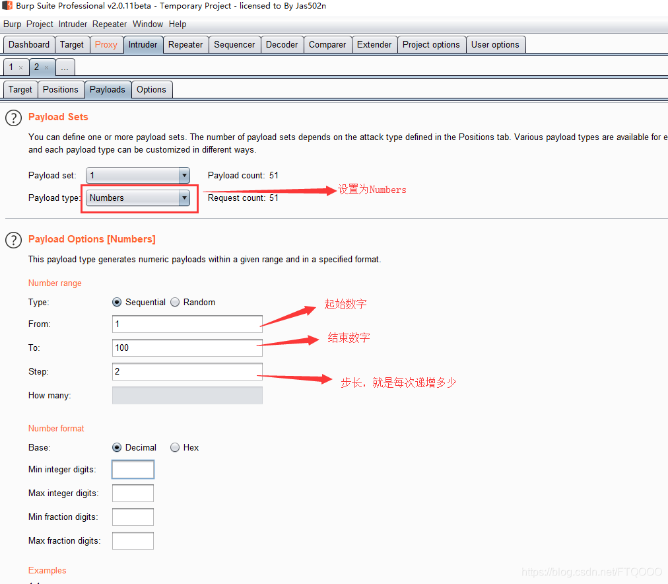Viewport: 668px width, 584px height.
Task: Open the Payload set dropdown
Action: [x=137, y=175]
